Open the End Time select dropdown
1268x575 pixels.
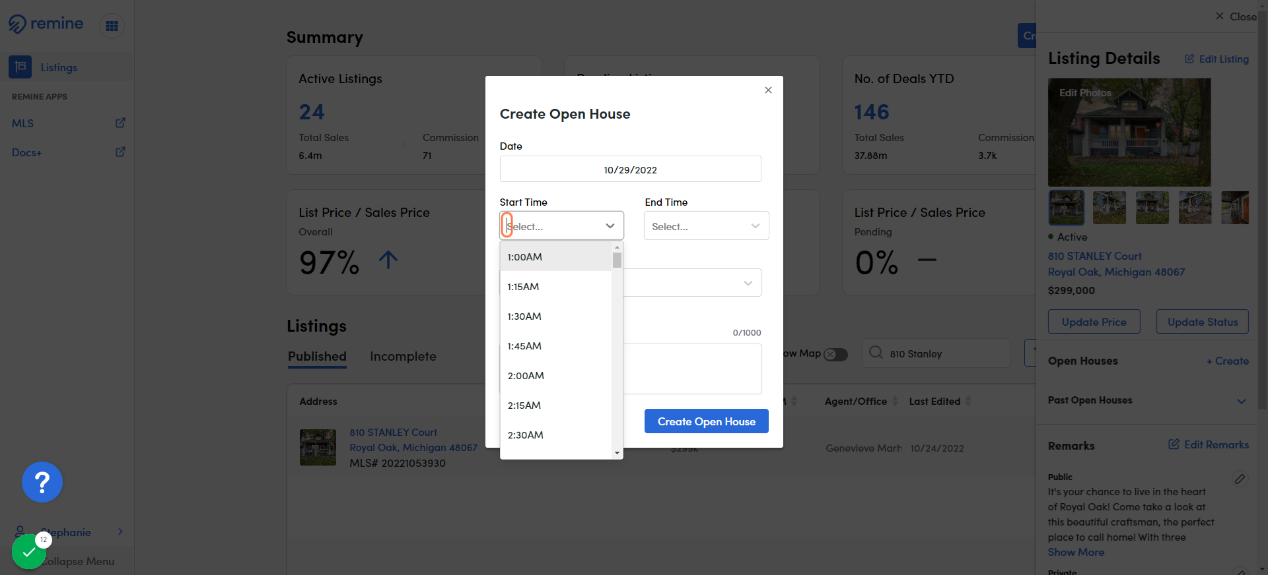coord(706,226)
